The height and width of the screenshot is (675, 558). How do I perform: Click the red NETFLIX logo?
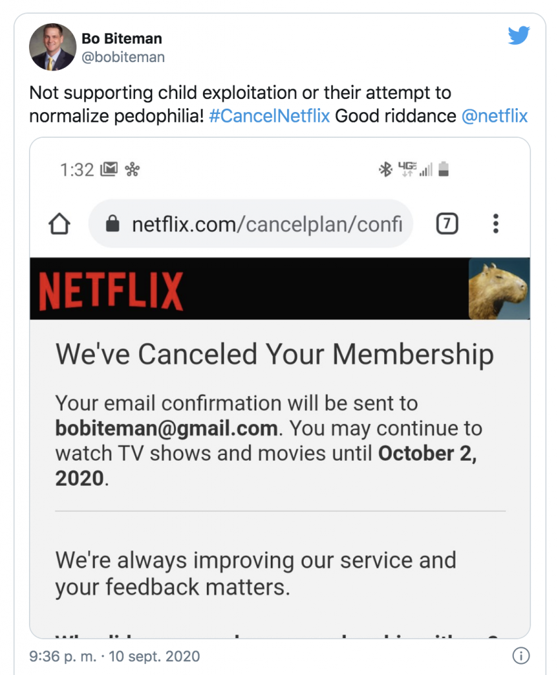pos(111,291)
